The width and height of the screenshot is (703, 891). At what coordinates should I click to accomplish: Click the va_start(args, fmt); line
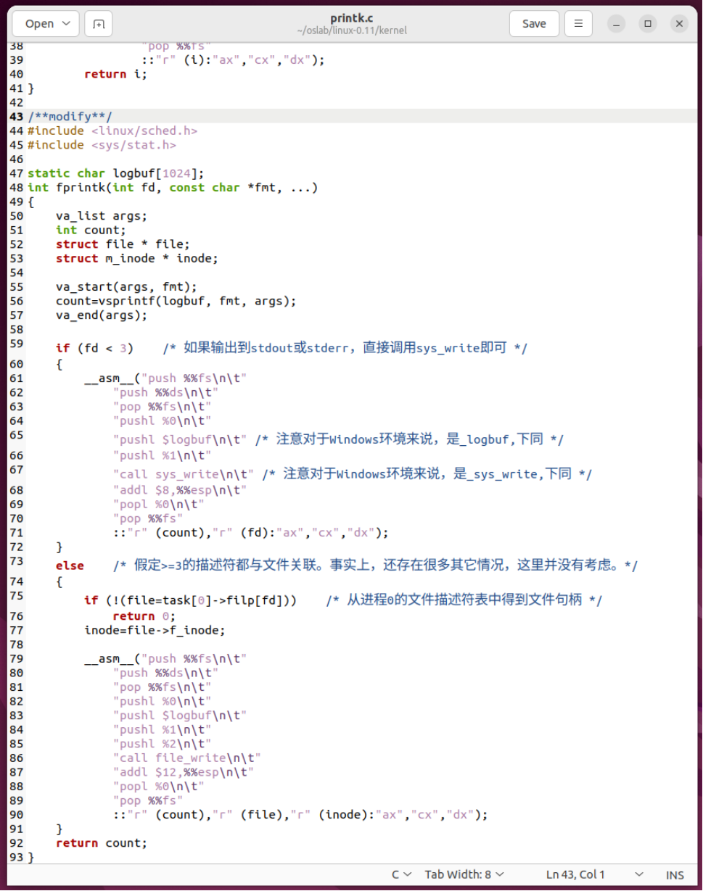(x=126, y=287)
